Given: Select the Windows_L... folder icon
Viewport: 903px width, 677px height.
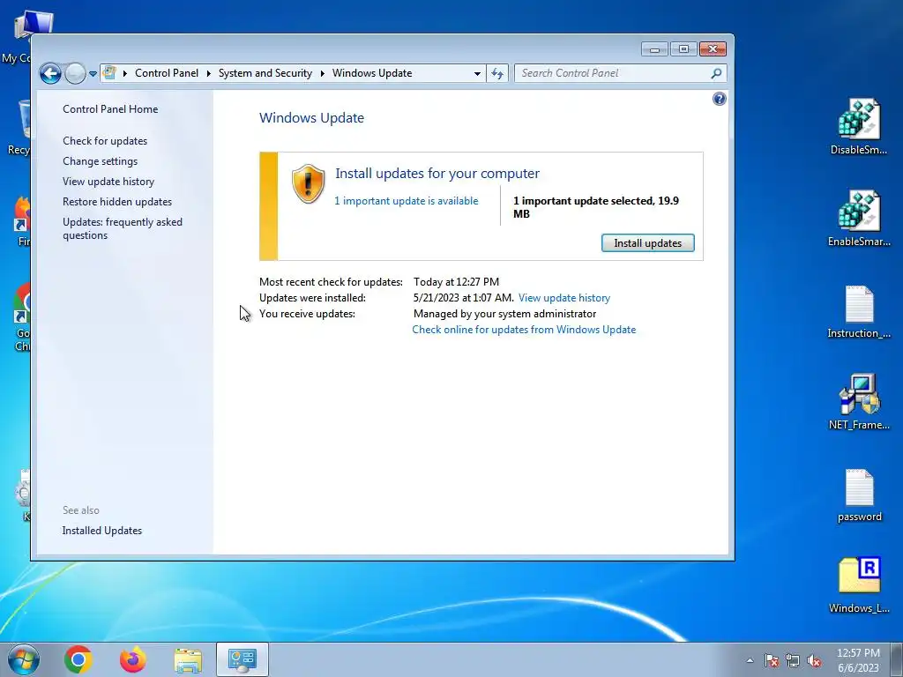Looking at the screenshot, I should click(859, 585).
